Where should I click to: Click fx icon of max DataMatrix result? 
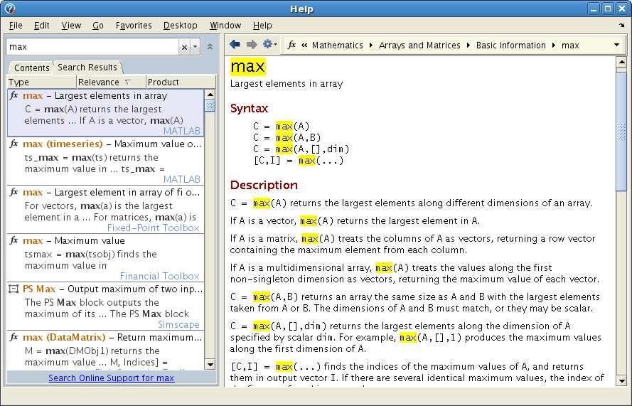14,336
